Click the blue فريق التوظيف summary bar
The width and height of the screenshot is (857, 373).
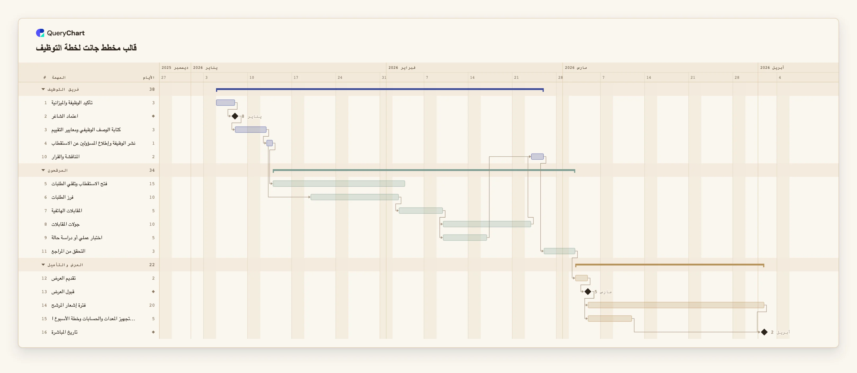tap(380, 89)
